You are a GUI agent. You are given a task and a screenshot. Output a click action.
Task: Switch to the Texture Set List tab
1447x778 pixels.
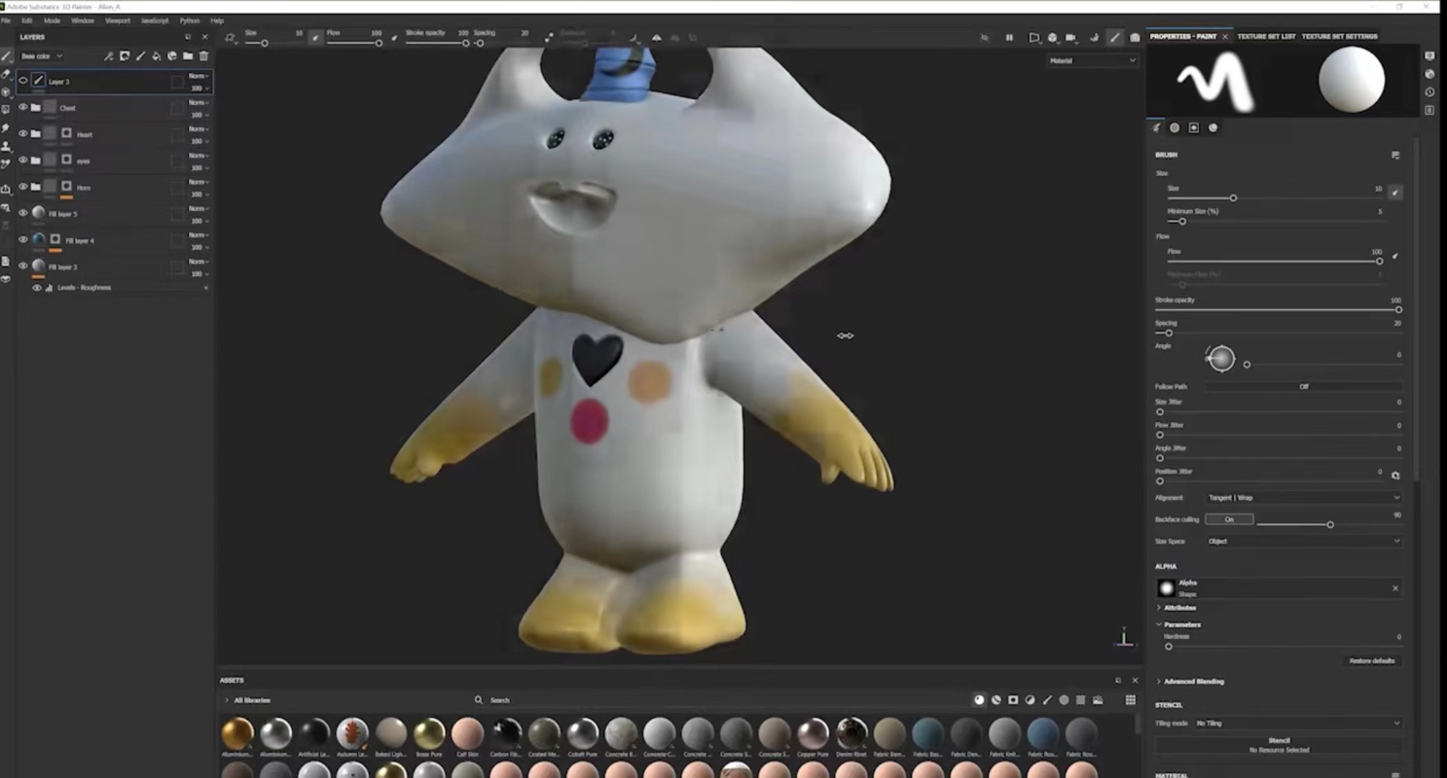click(1266, 37)
